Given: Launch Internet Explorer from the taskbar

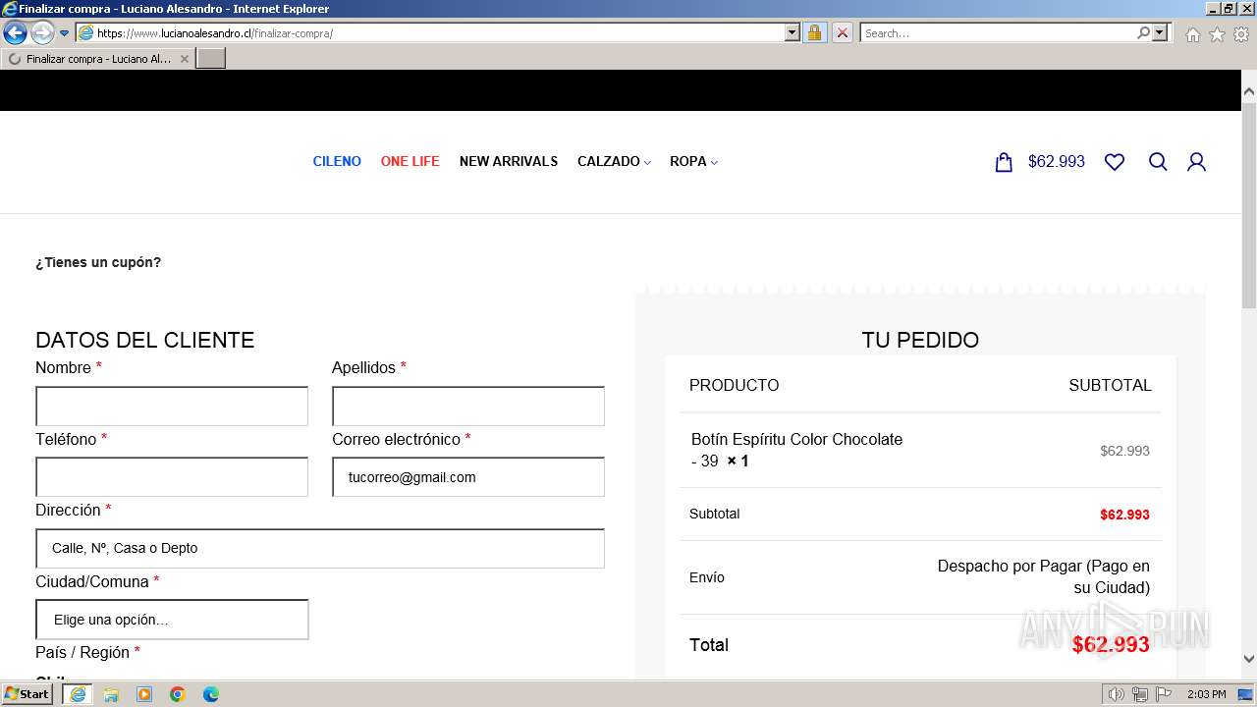Looking at the screenshot, I should click(78, 694).
